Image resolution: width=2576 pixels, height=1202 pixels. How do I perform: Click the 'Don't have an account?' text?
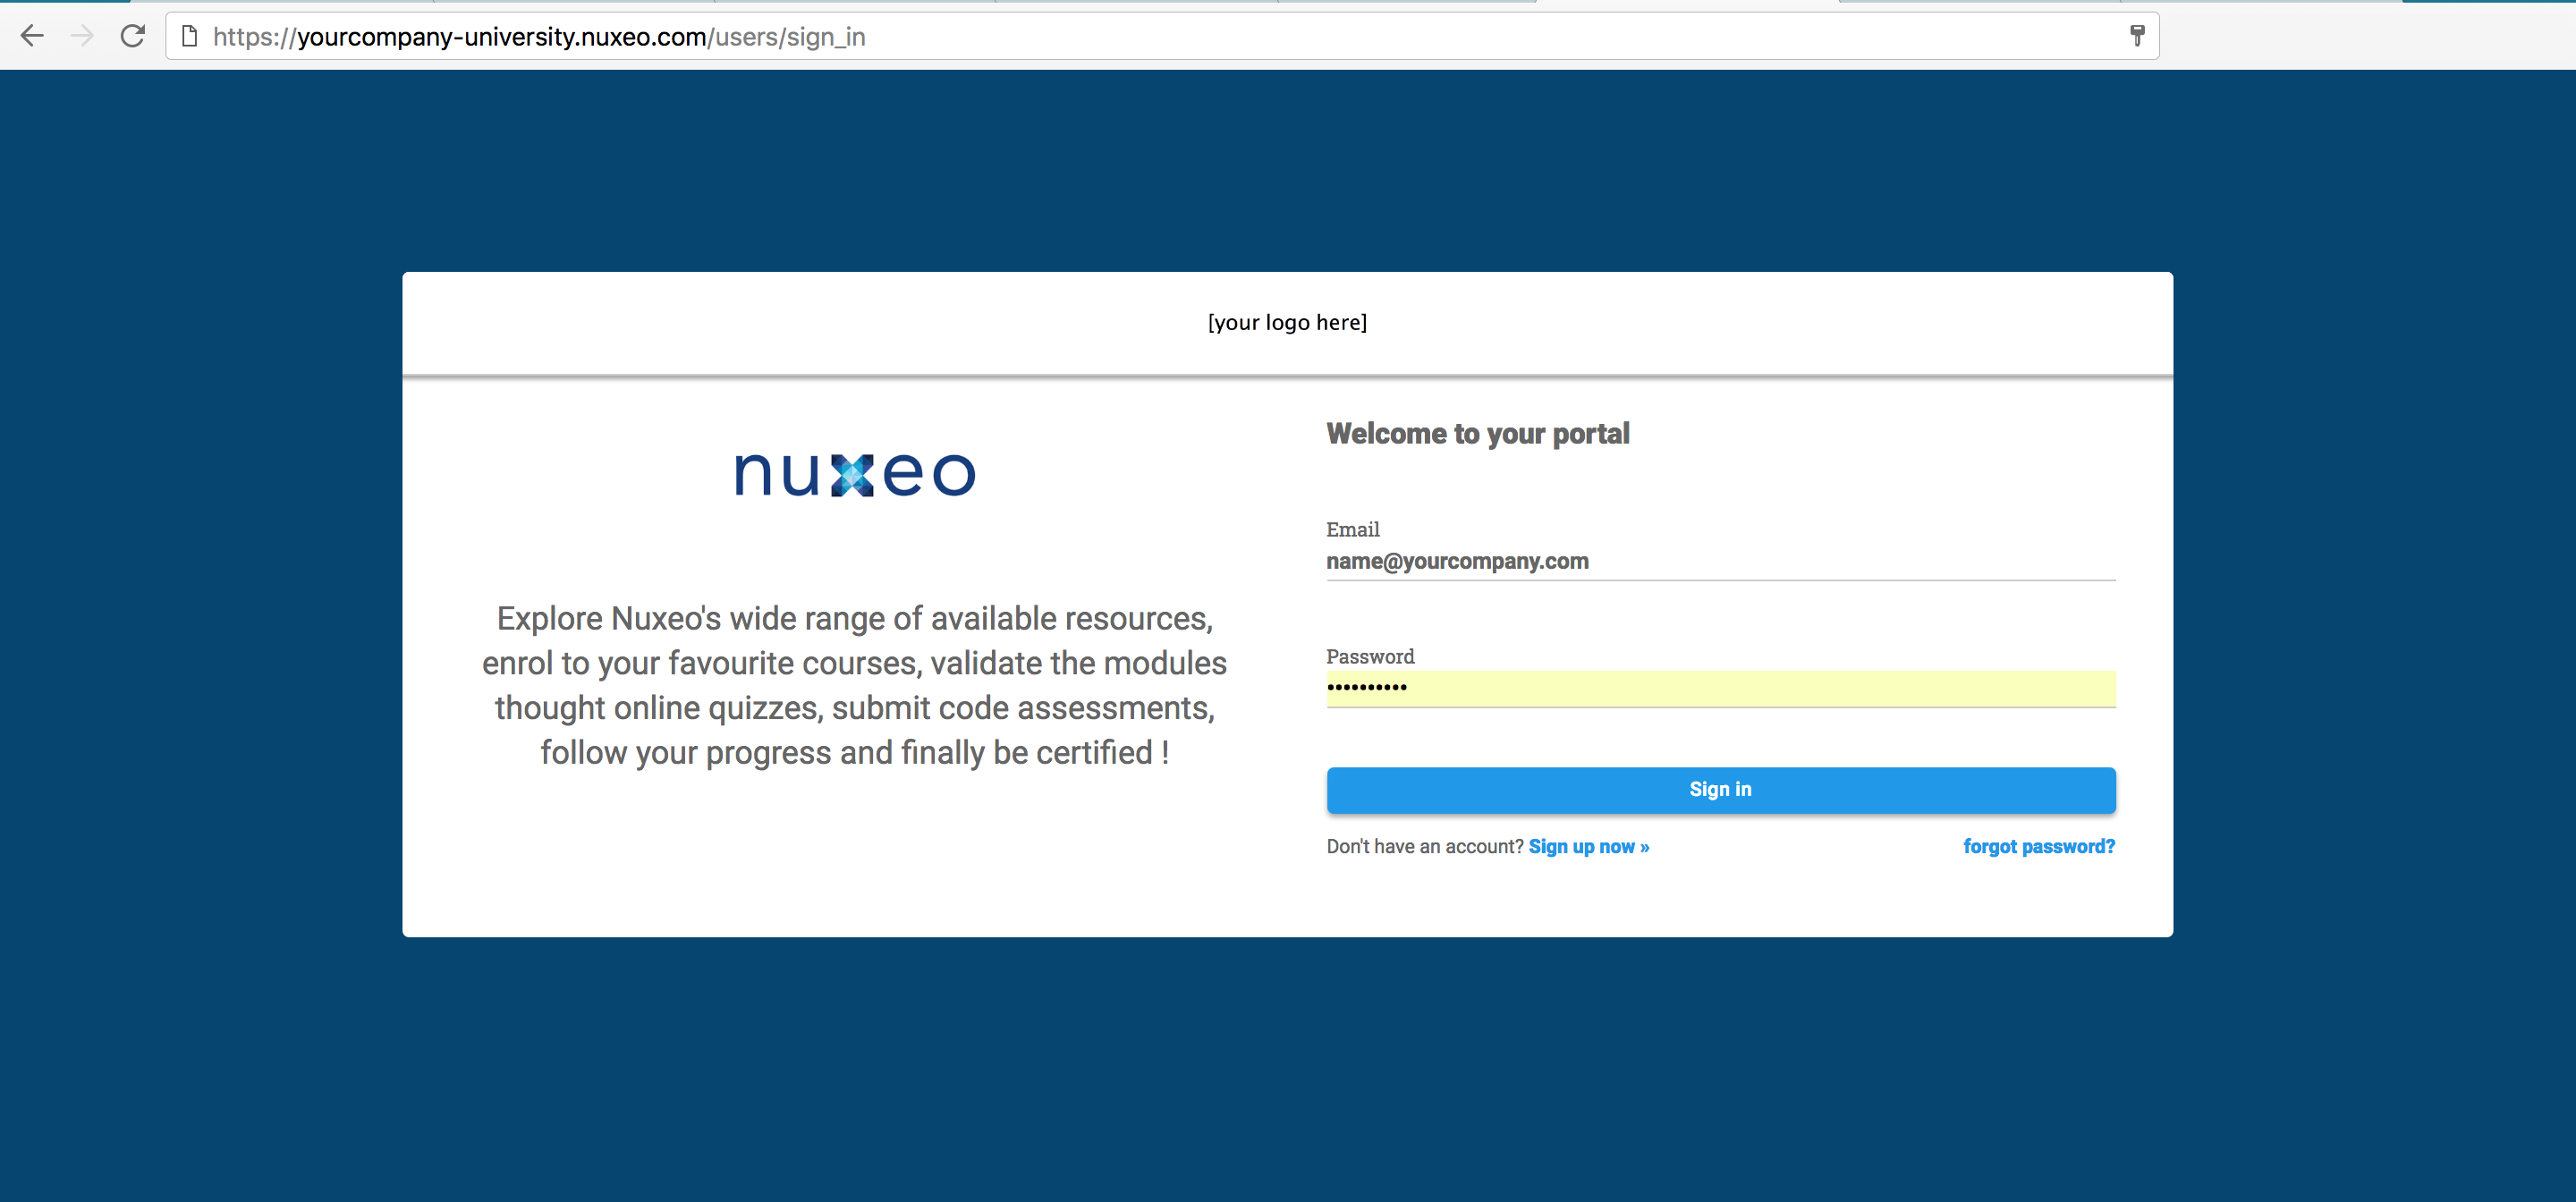pyautogui.click(x=1424, y=847)
